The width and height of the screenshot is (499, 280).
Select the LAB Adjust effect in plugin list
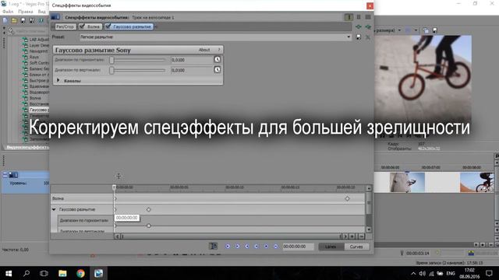pyautogui.click(x=39, y=40)
